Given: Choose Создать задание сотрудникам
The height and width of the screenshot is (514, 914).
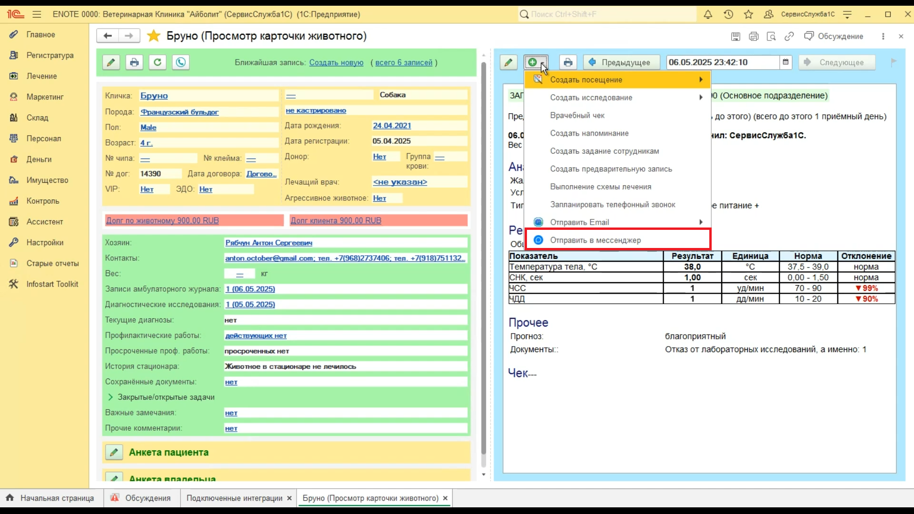Looking at the screenshot, I should click(617, 151).
